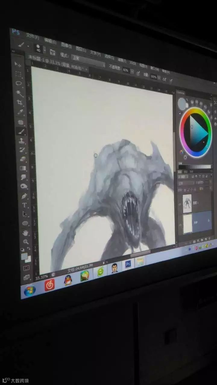
Task: Change screen mode from toolbox
Action: tap(27, 277)
